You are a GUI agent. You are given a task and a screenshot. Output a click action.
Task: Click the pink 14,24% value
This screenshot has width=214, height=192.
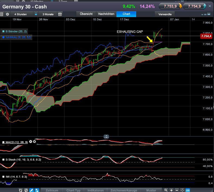point(147,6)
